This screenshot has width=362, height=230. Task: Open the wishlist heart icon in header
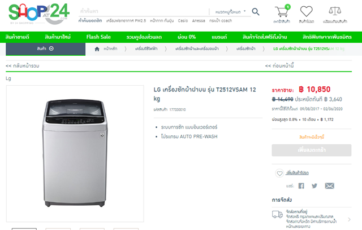307,12
